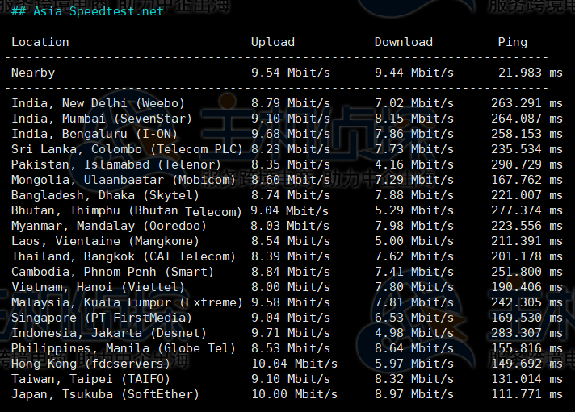This screenshot has width=575, height=412.
Task: Click Hanoi upload '8.00 Mbit/s'
Action: click(x=291, y=288)
